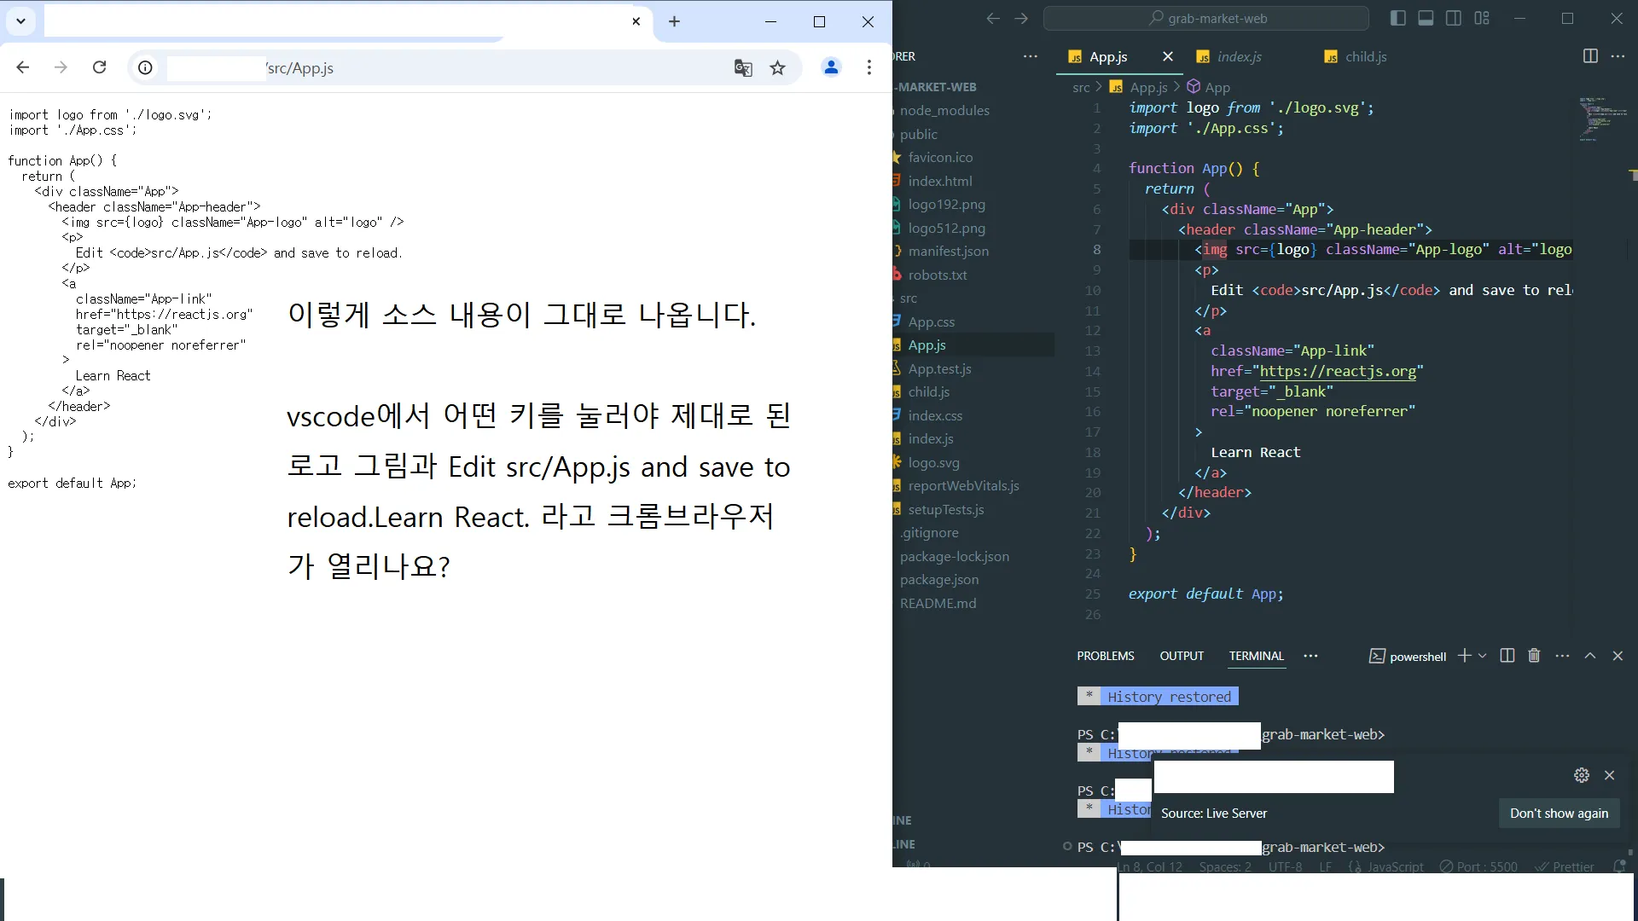The image size is (1638, 921).
Task: Maximize panel size with chevron
Action: coord(1590,655)
